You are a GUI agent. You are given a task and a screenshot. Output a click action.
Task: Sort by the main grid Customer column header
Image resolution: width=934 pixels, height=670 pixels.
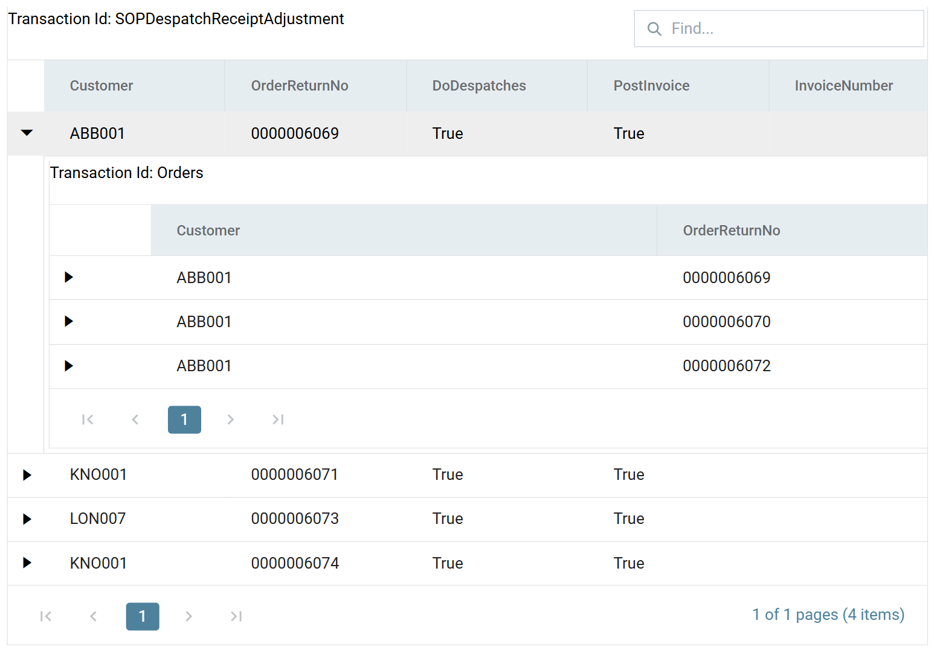[135, 86]
